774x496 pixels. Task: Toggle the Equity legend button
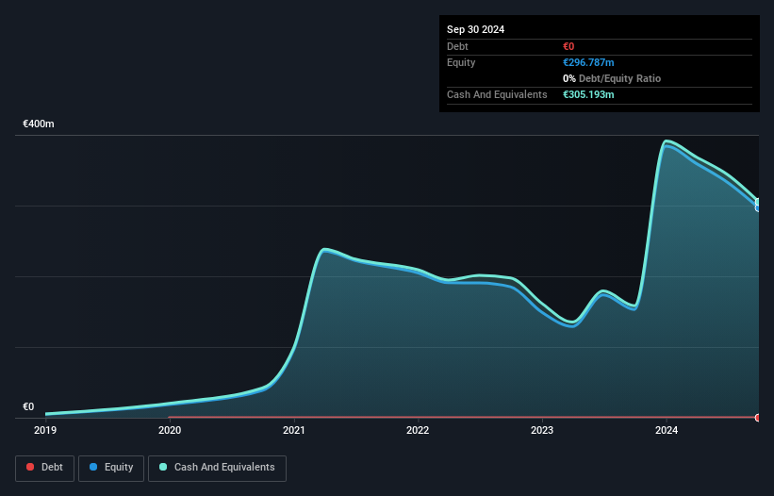111,468
